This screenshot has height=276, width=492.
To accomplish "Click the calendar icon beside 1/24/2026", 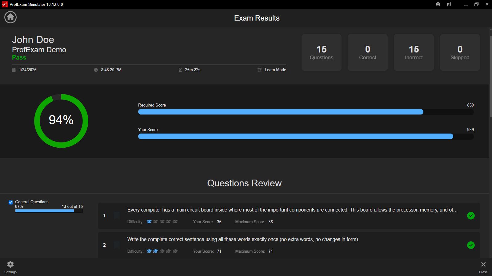I will (14, 70).
